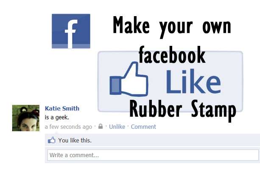Screen dimensions: 260x175
Task: Open Katie Smith's profile photo
Action: [x=26, y=118]
